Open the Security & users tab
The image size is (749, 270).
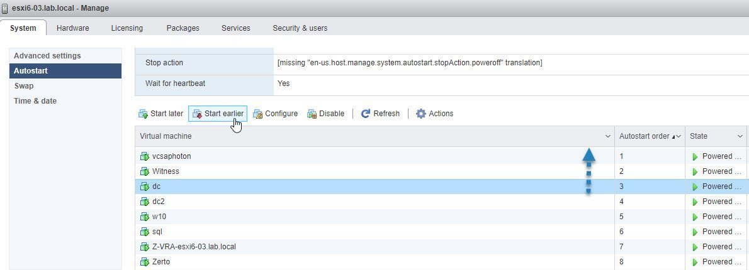(x=300, y=28)
